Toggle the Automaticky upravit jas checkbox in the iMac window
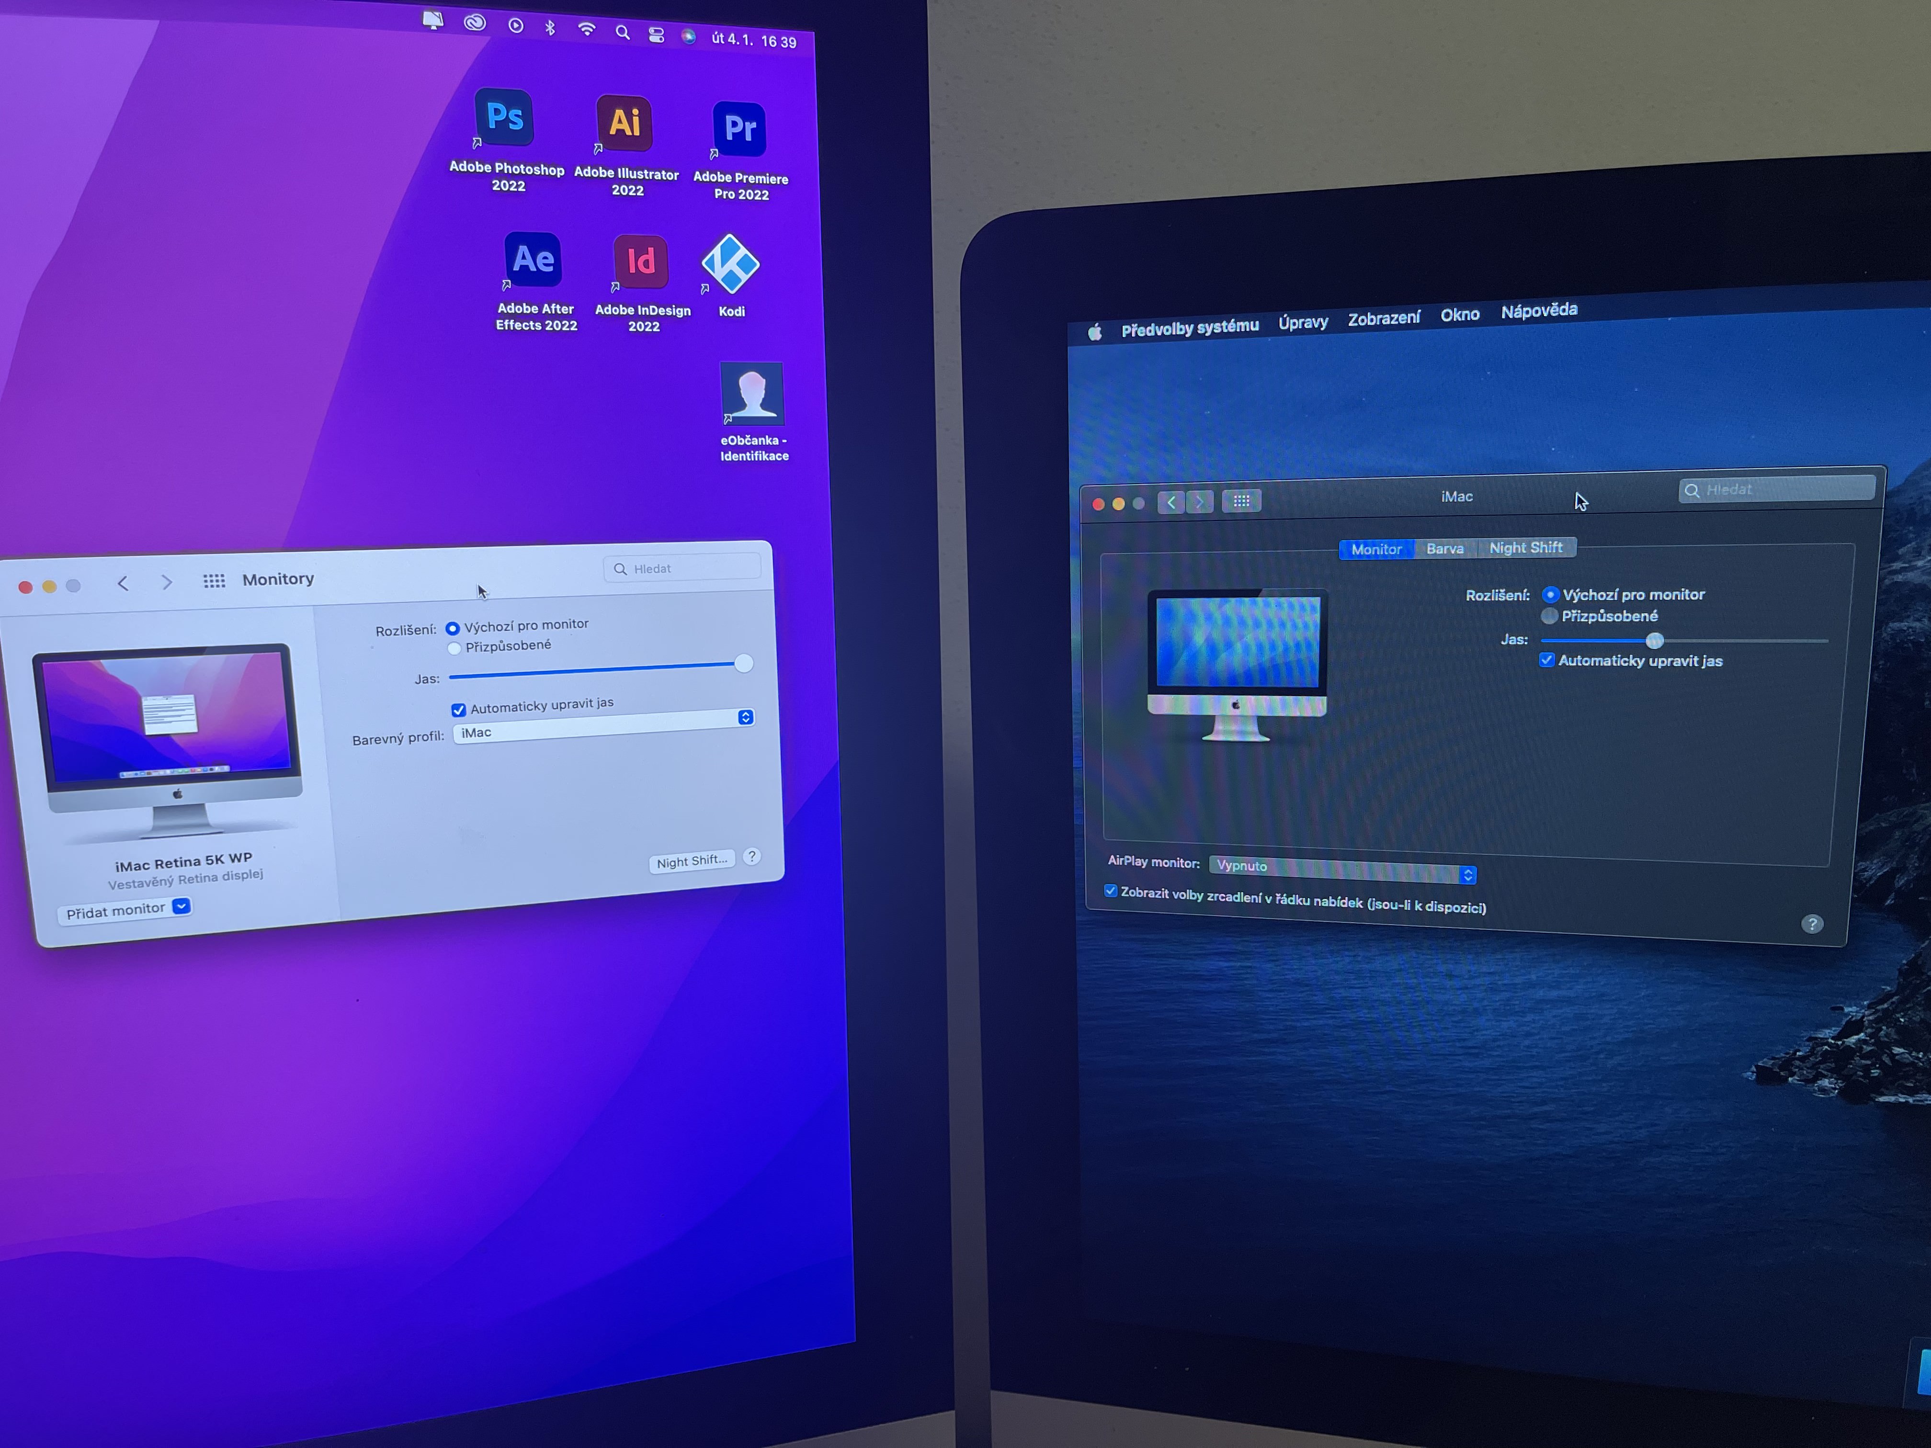 1547,660
